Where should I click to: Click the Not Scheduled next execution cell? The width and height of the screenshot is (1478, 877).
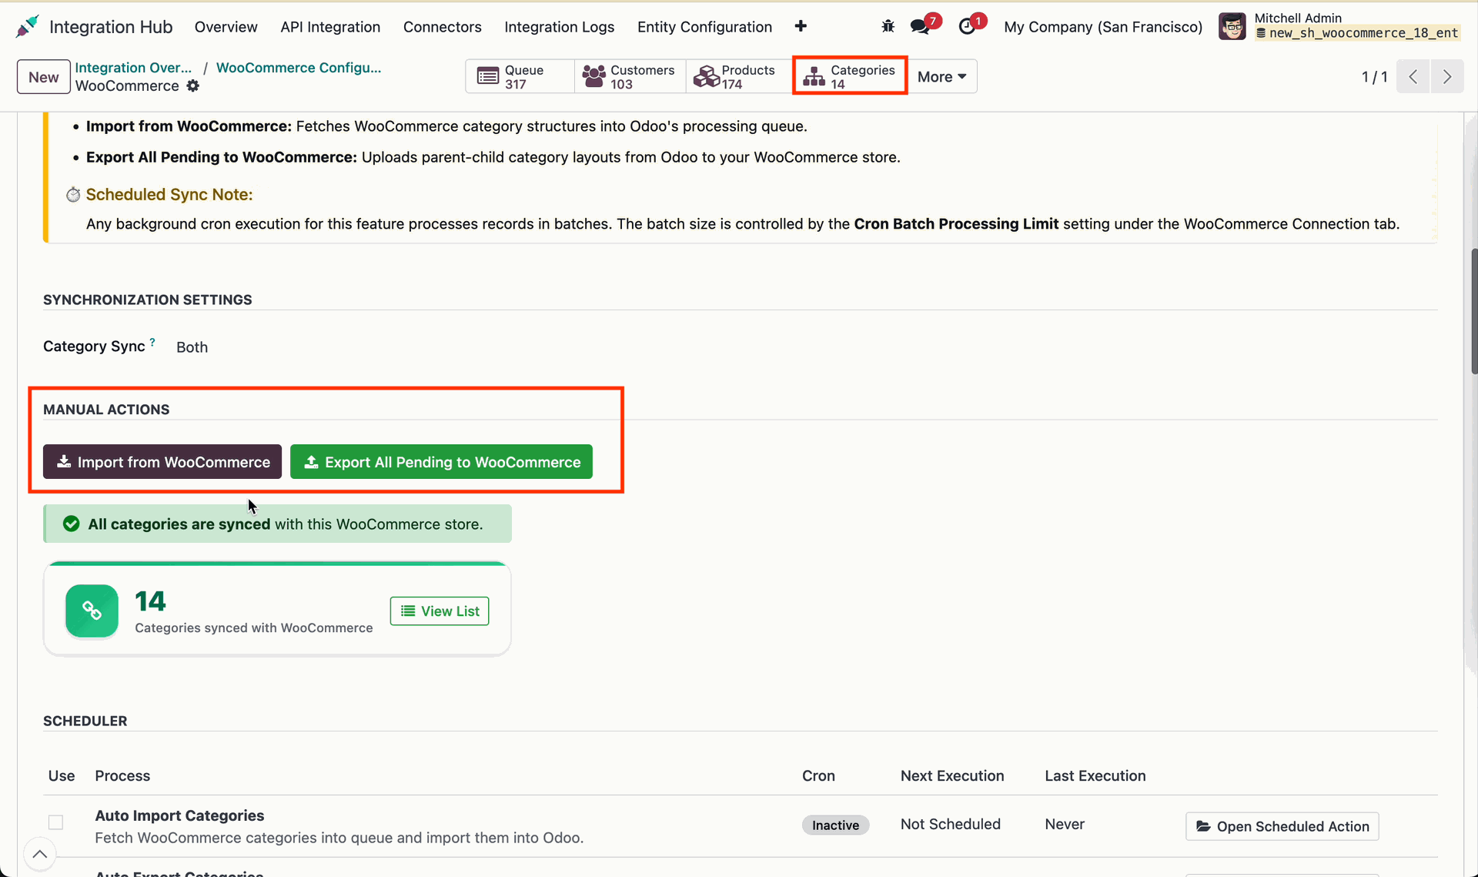click(951, 824)
